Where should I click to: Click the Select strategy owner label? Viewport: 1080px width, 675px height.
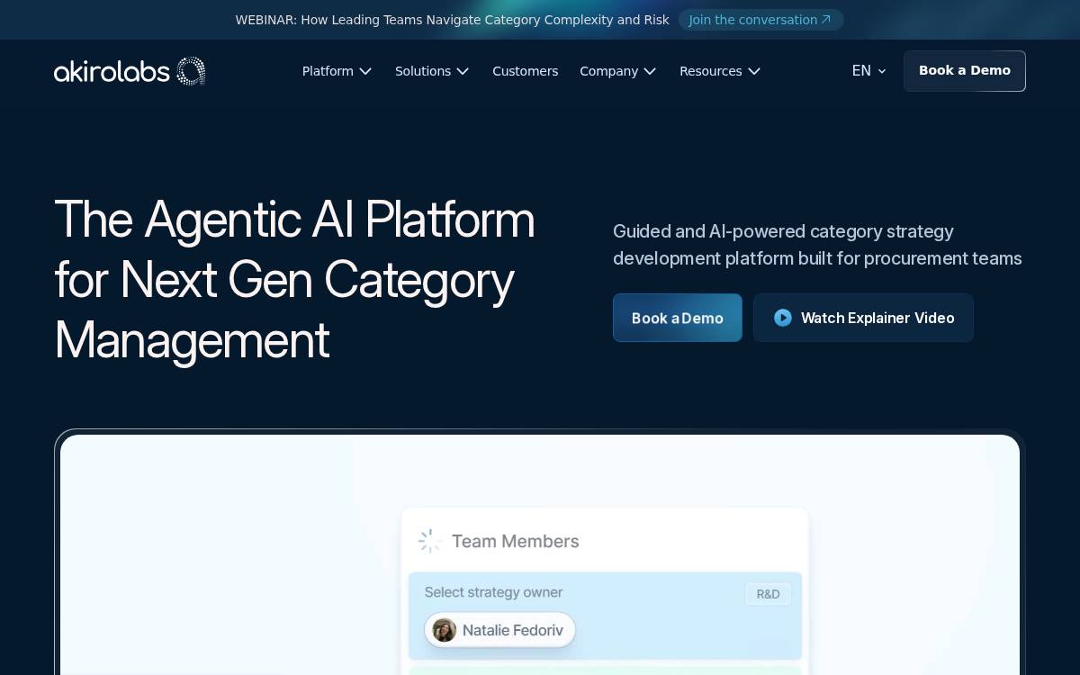493,592
